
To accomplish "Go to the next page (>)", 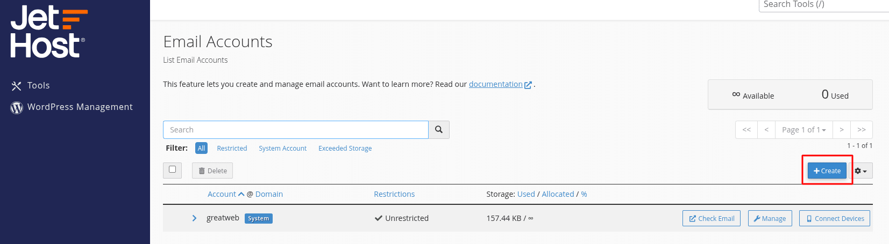I will 842,130.
